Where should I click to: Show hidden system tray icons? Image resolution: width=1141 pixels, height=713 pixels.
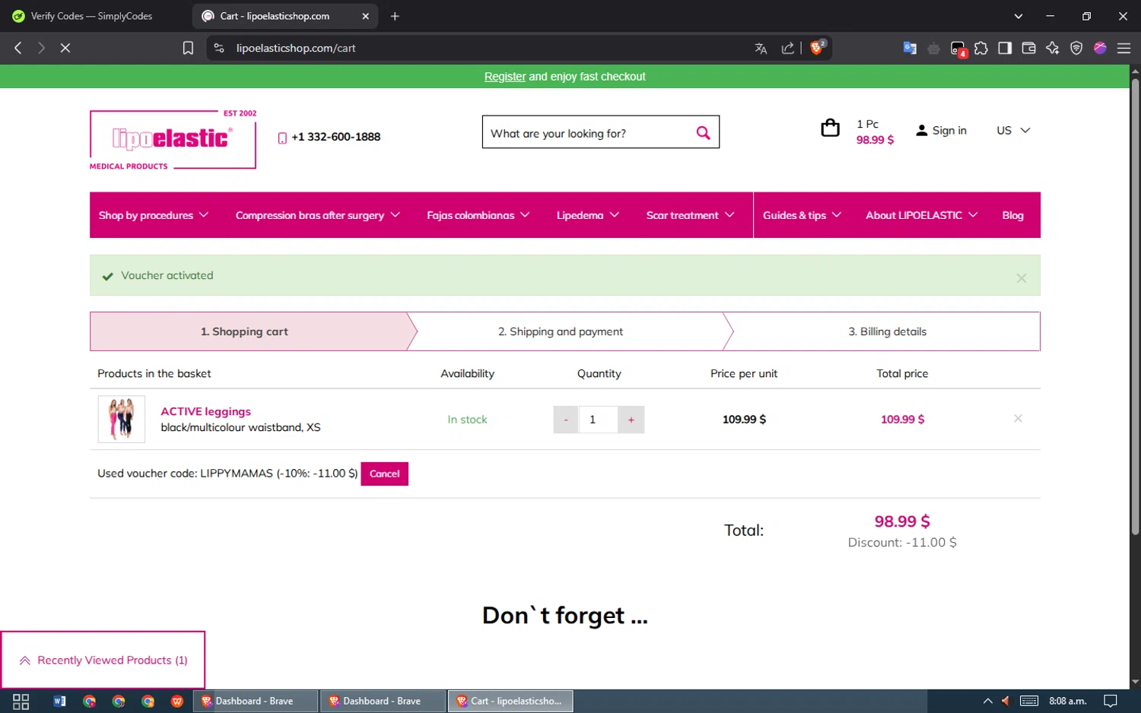987,701
